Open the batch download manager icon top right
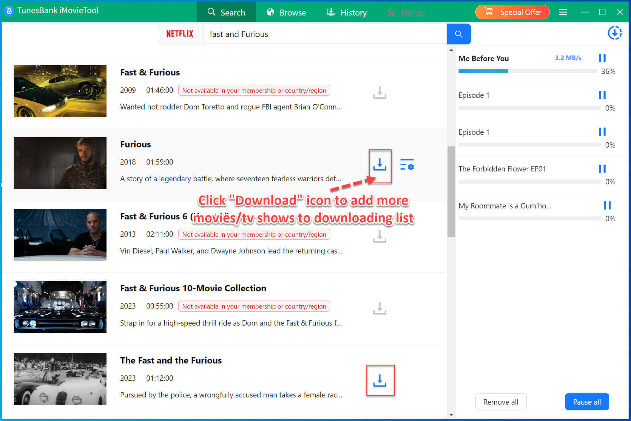This screenshot has width=631, height=421. coord(615,33)
